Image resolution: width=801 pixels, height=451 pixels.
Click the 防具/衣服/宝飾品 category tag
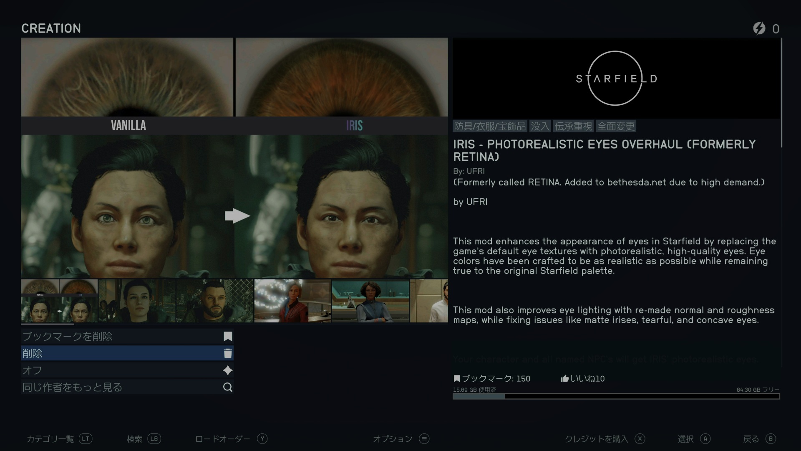[x=490, y=126]
